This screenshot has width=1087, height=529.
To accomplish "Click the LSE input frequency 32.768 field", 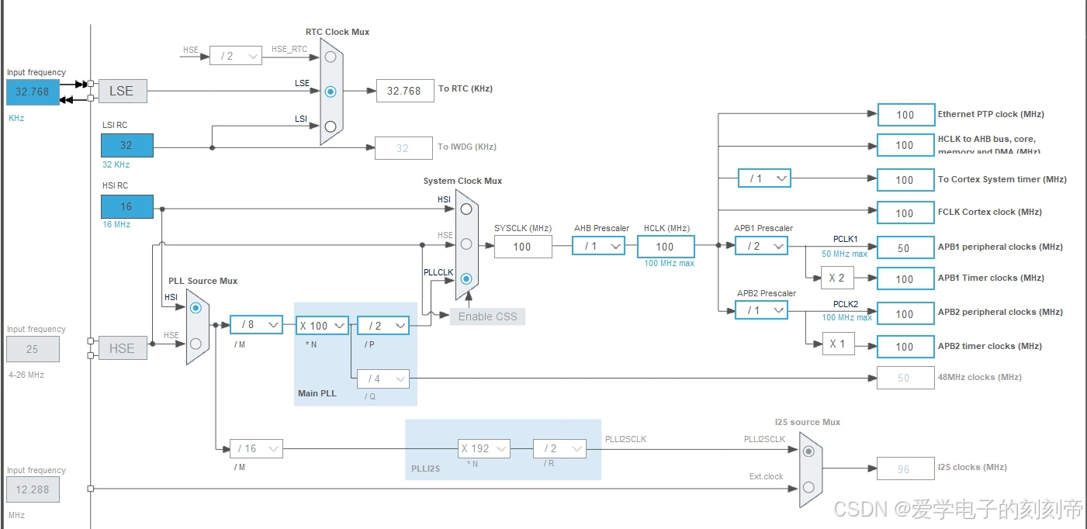I will [x=33, y=92].
